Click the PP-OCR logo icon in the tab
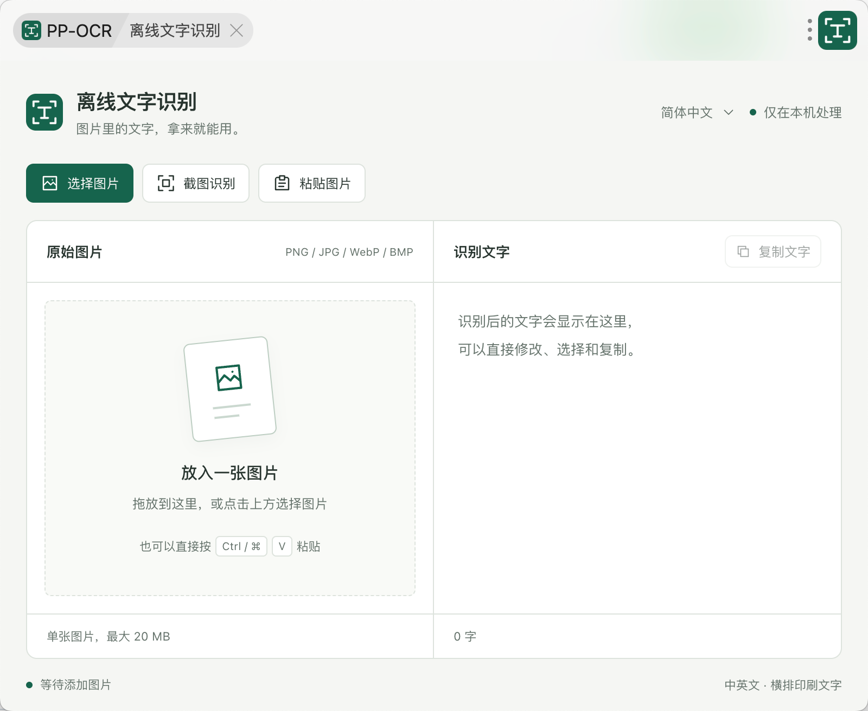Image resolution: width=868 pixels, height=711 pixels. [31, 30]
